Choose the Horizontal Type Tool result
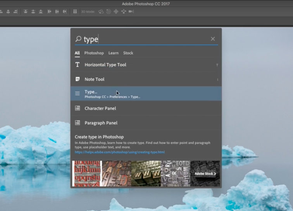The height and width of the screenshot is (211, 293). (x=146, y=65)
